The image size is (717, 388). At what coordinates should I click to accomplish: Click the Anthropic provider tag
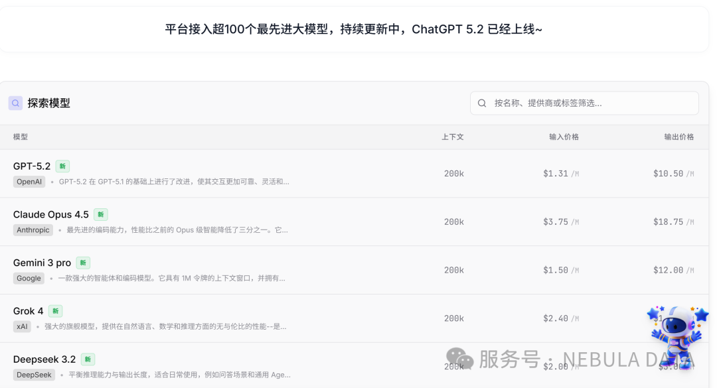pos(33,230)
